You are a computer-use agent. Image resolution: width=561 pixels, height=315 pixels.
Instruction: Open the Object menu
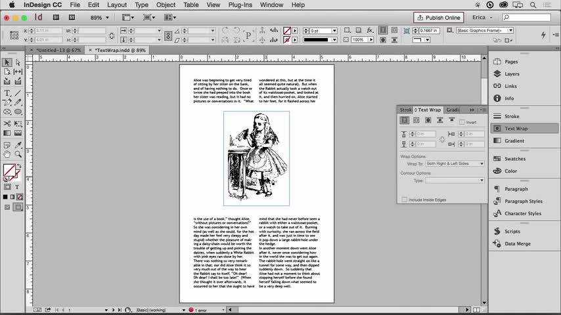tap(166, 5)
